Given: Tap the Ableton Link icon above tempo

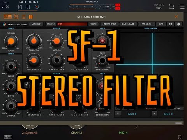Looking at the screenshot, I should click(x=5, y=2).
